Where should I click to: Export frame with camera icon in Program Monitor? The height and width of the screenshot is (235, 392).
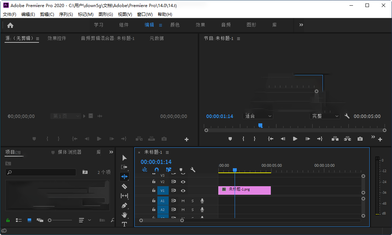[x=360, y=139]
